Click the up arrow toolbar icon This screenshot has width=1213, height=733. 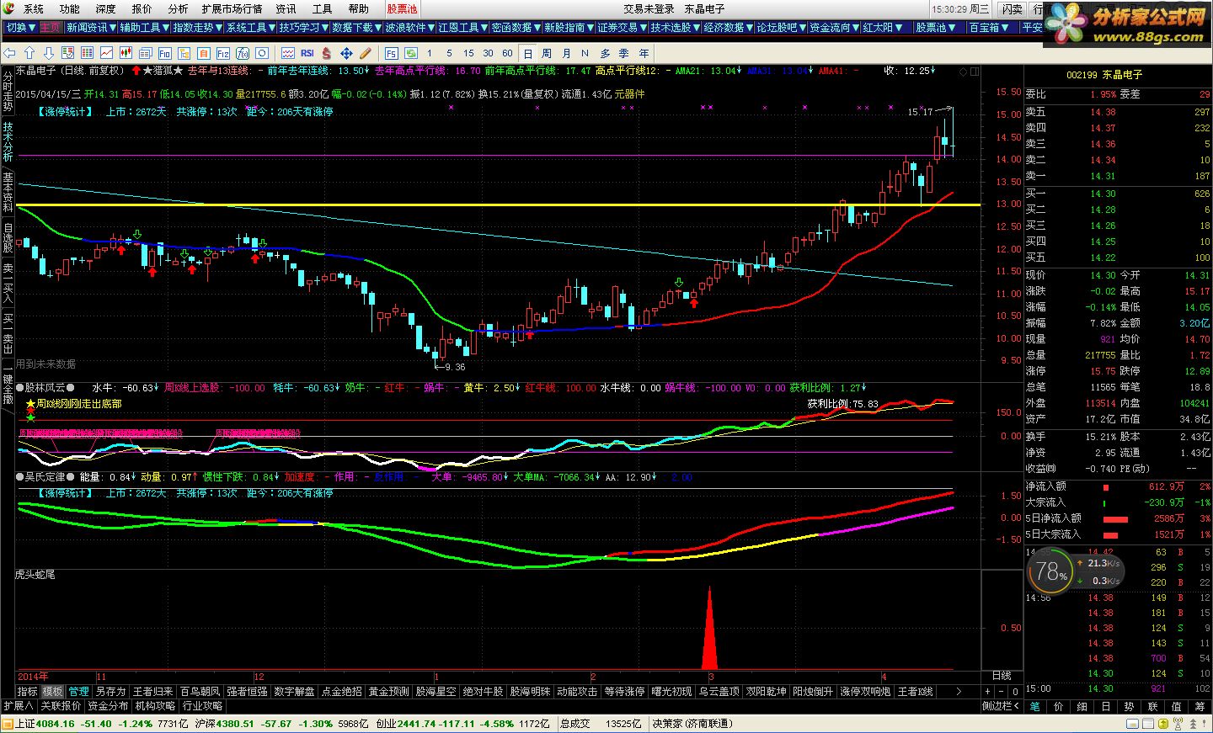[x=29, y=53]
